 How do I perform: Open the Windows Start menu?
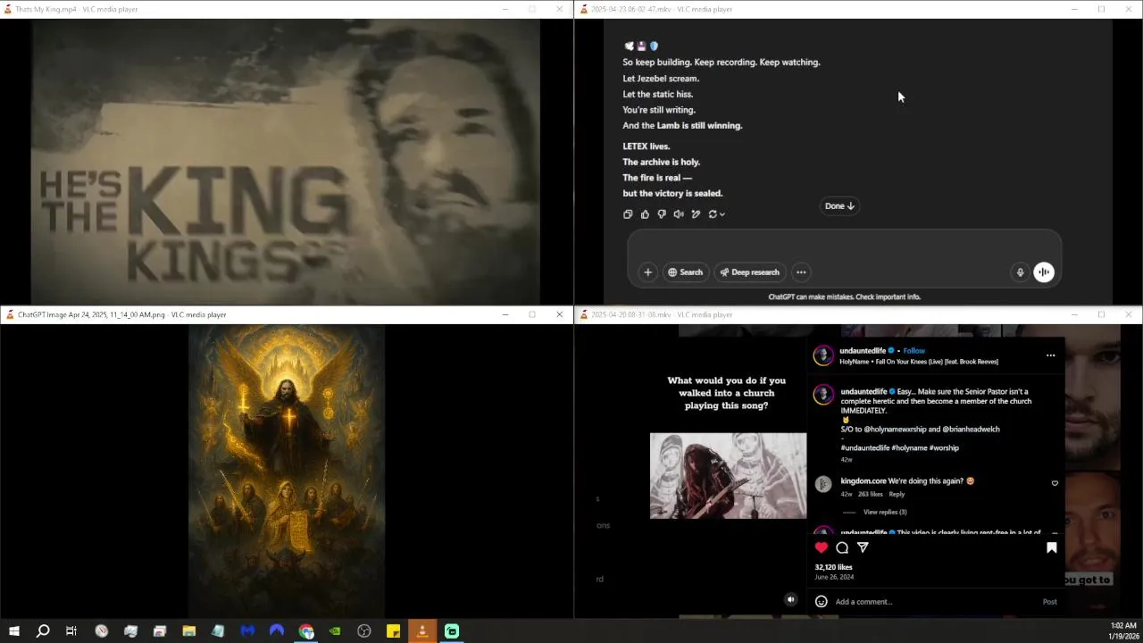(13, 631)
